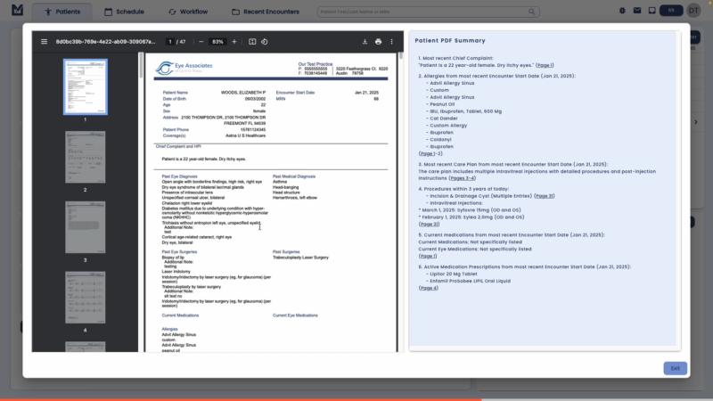Follow Page 31 link beside Incision & Drainage
713x401 pixels.
[545, 196]
